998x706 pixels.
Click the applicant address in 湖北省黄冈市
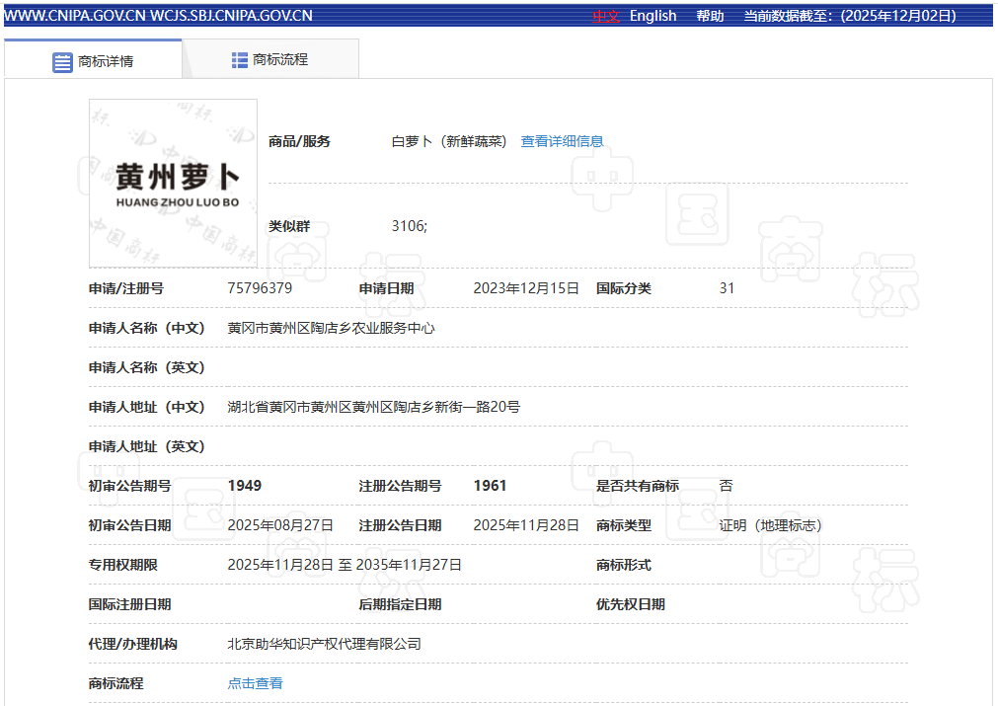point(373,407)
